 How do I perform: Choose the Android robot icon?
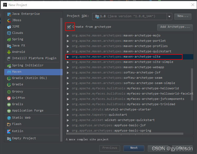pos(9,52)
